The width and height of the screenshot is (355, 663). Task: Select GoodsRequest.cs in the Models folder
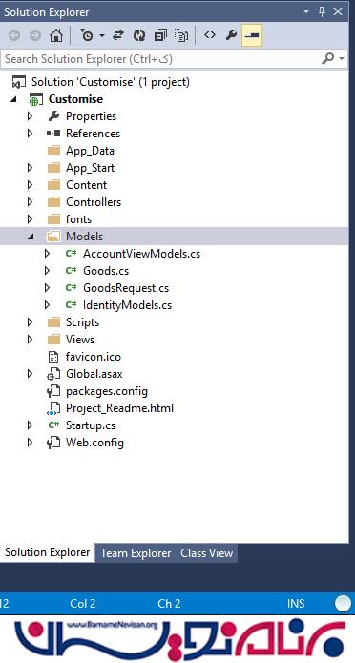pos(126,288)
